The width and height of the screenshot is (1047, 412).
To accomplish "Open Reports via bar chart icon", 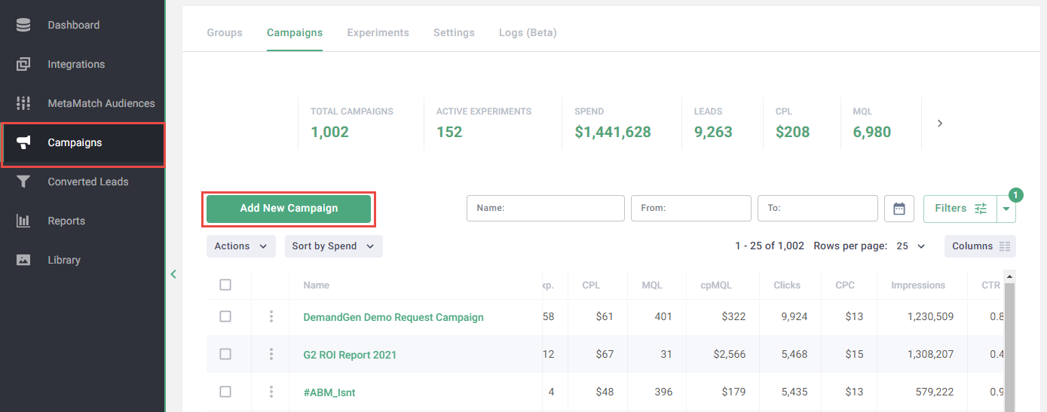I will coord(23,221).
